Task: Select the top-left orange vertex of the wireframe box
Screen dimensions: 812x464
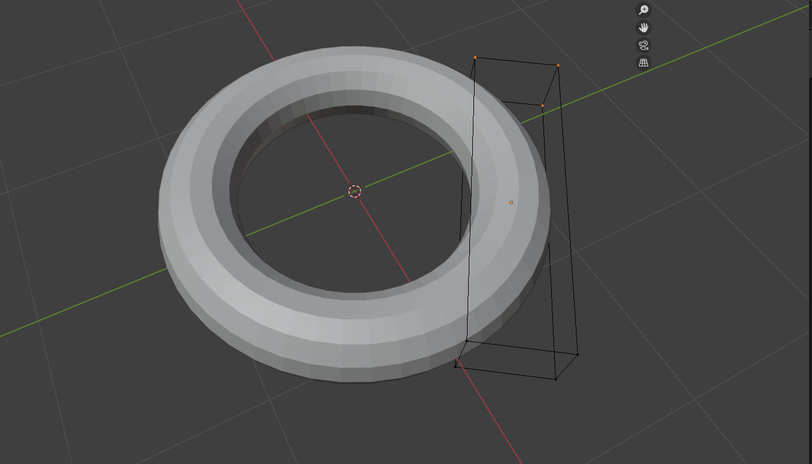Action: 475,58
